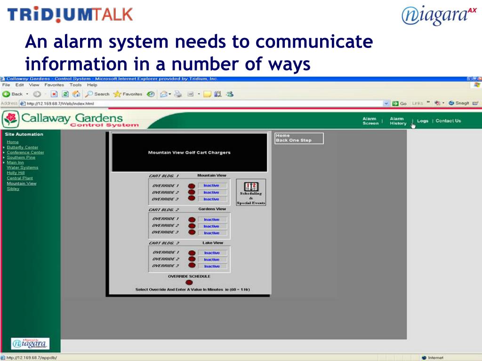Toggle Mountain View OVERRIDE 1 red indicator
Image resolution: width=482 pixels, height=361 pixels.
pyautogui.click(x=192, y=186)
